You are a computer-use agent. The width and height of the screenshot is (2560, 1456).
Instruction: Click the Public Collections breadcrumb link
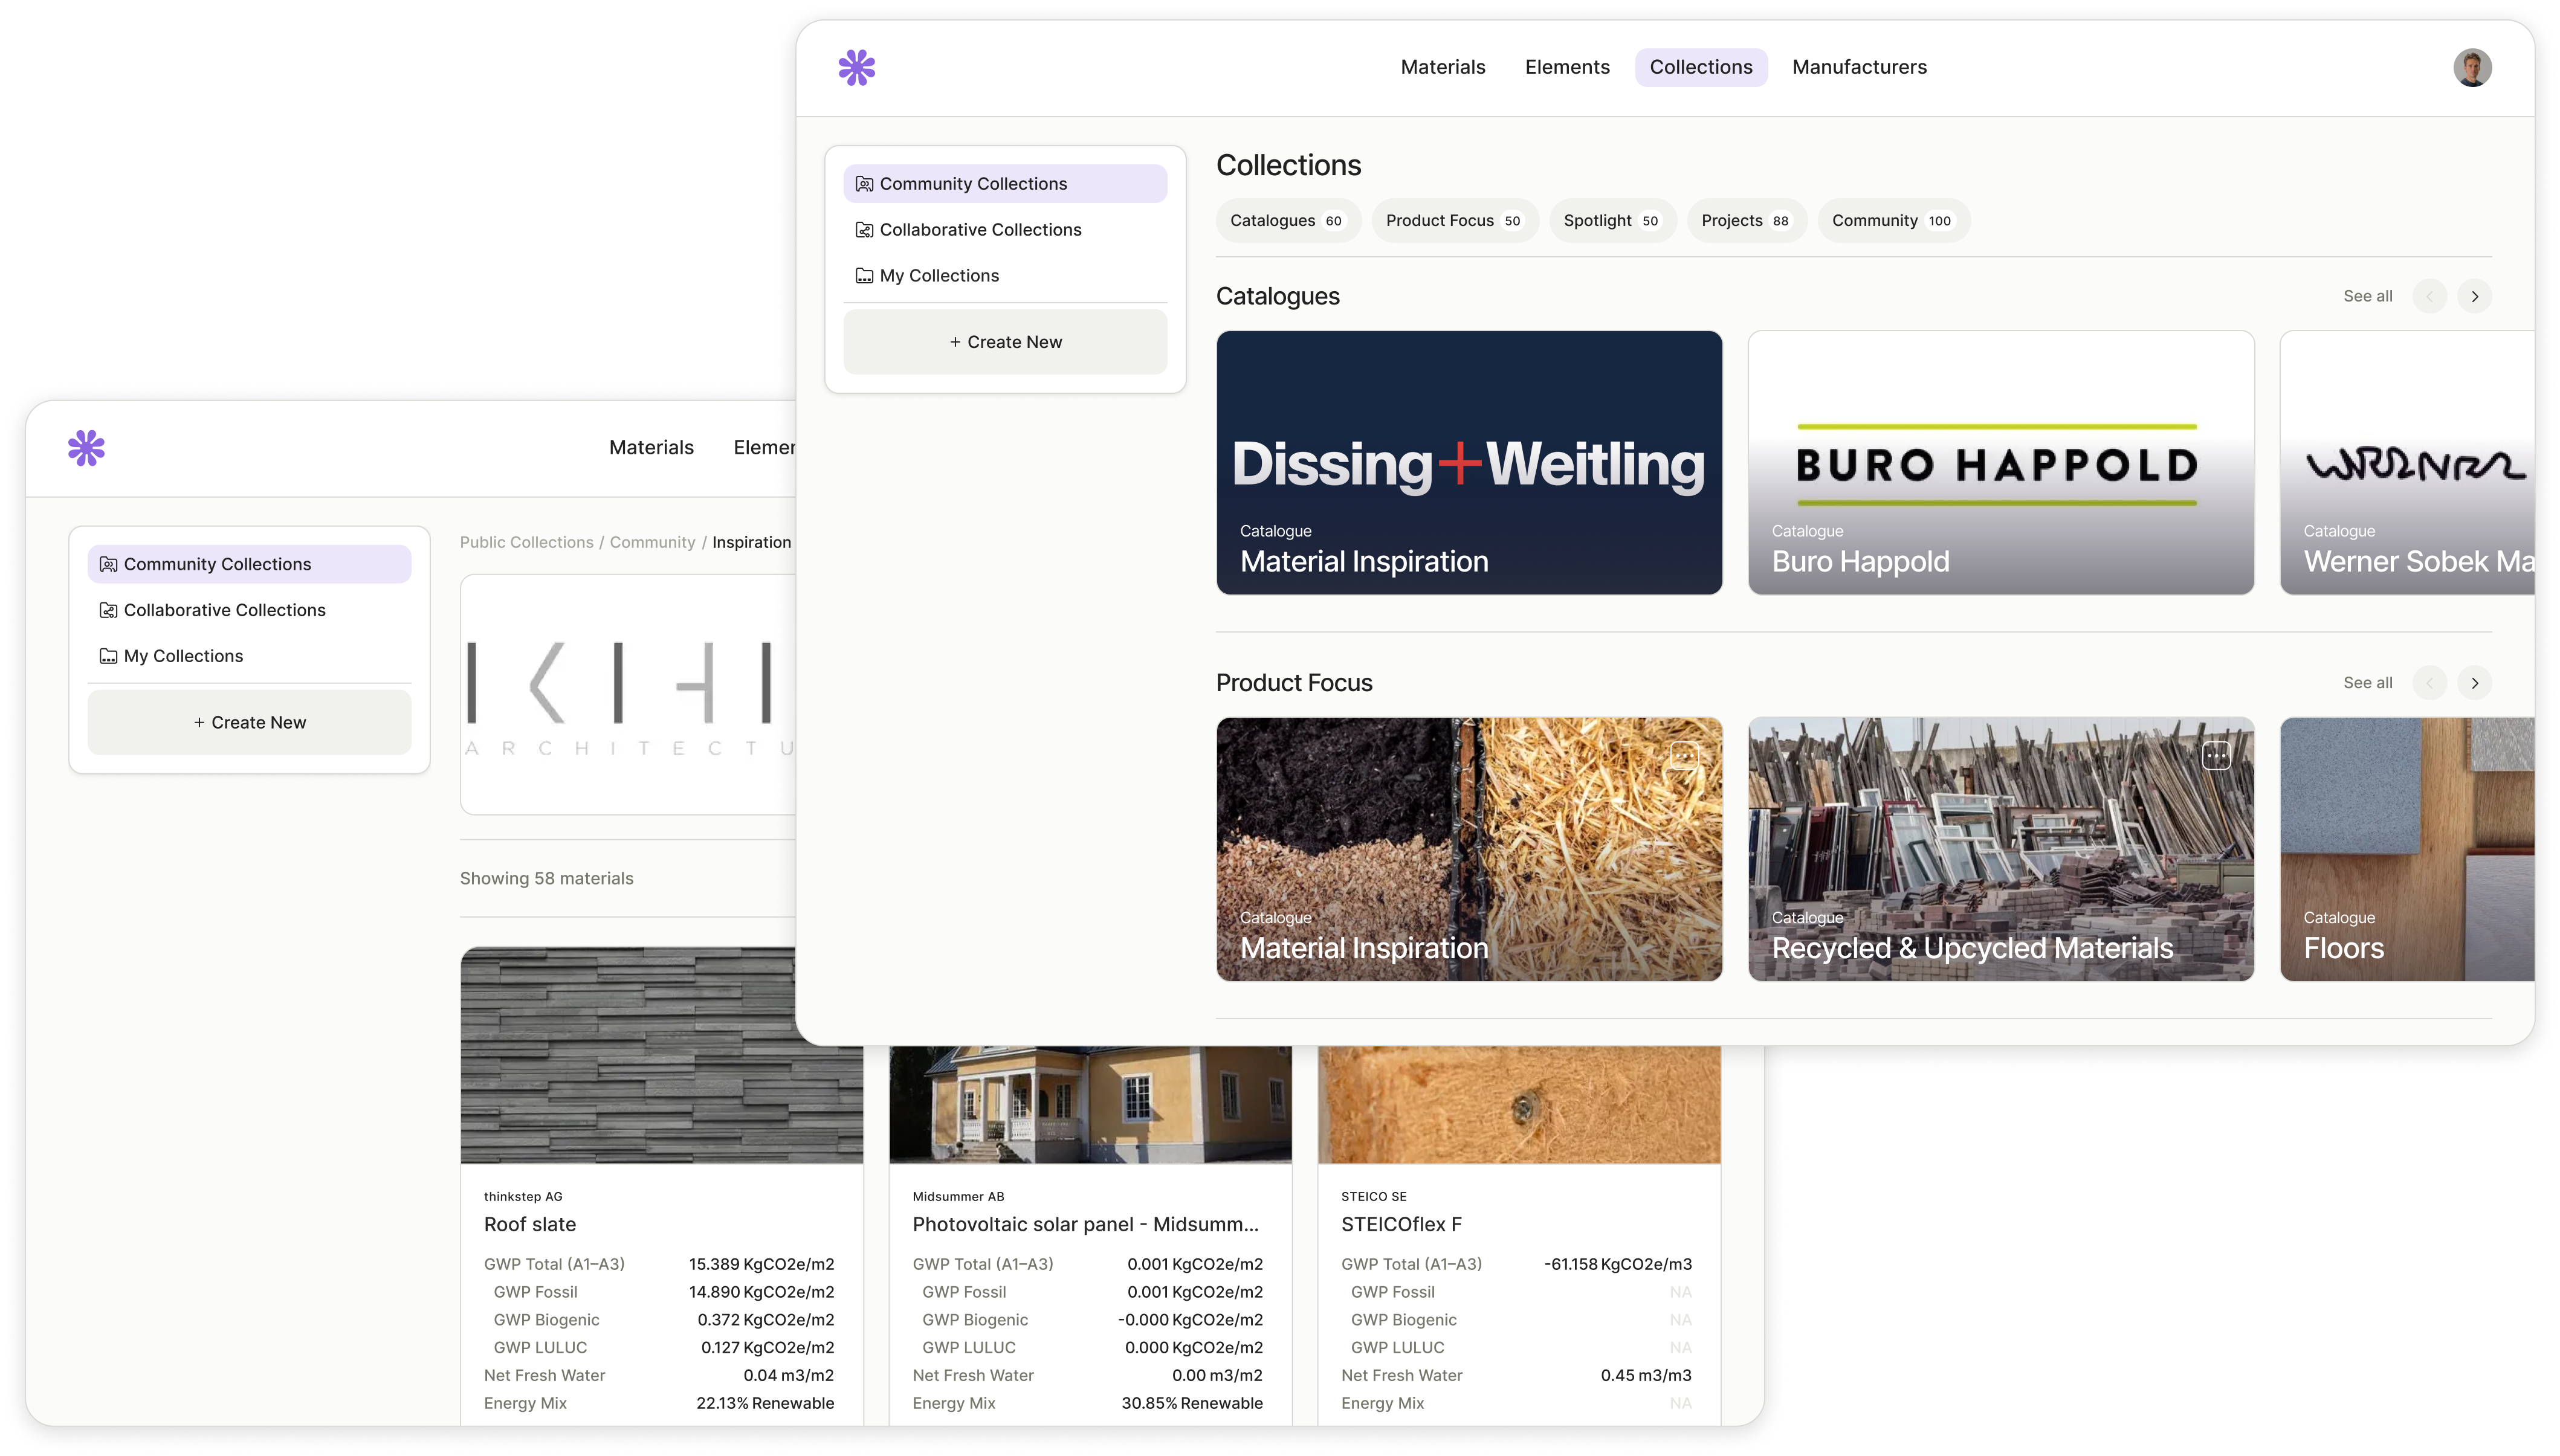(526, 542)
